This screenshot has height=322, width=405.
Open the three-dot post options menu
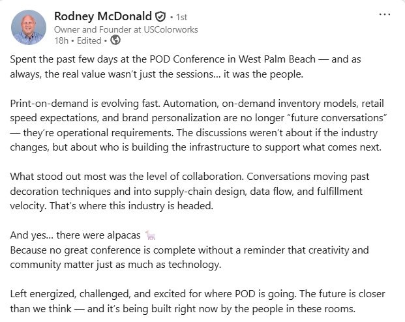tap(385, 14)
